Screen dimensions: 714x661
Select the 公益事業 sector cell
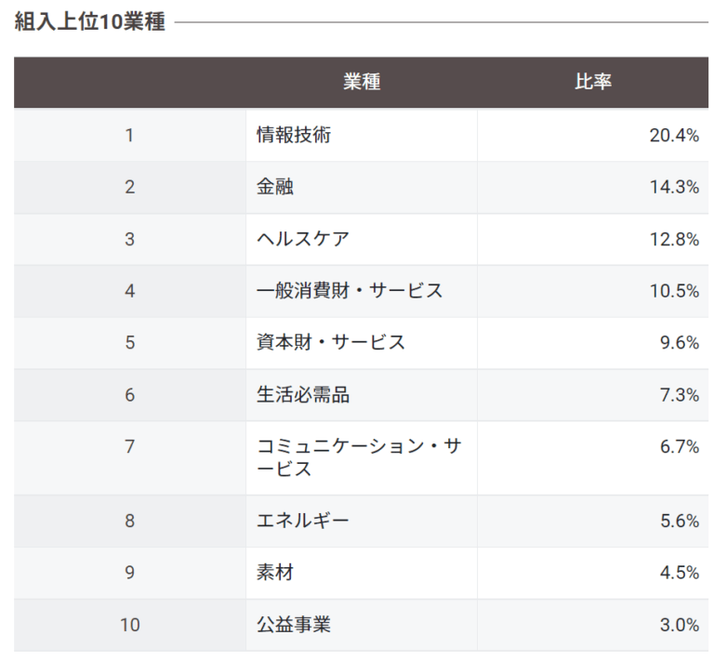coord(294,625)
